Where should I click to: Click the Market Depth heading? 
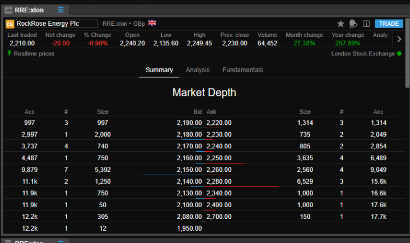204,92
